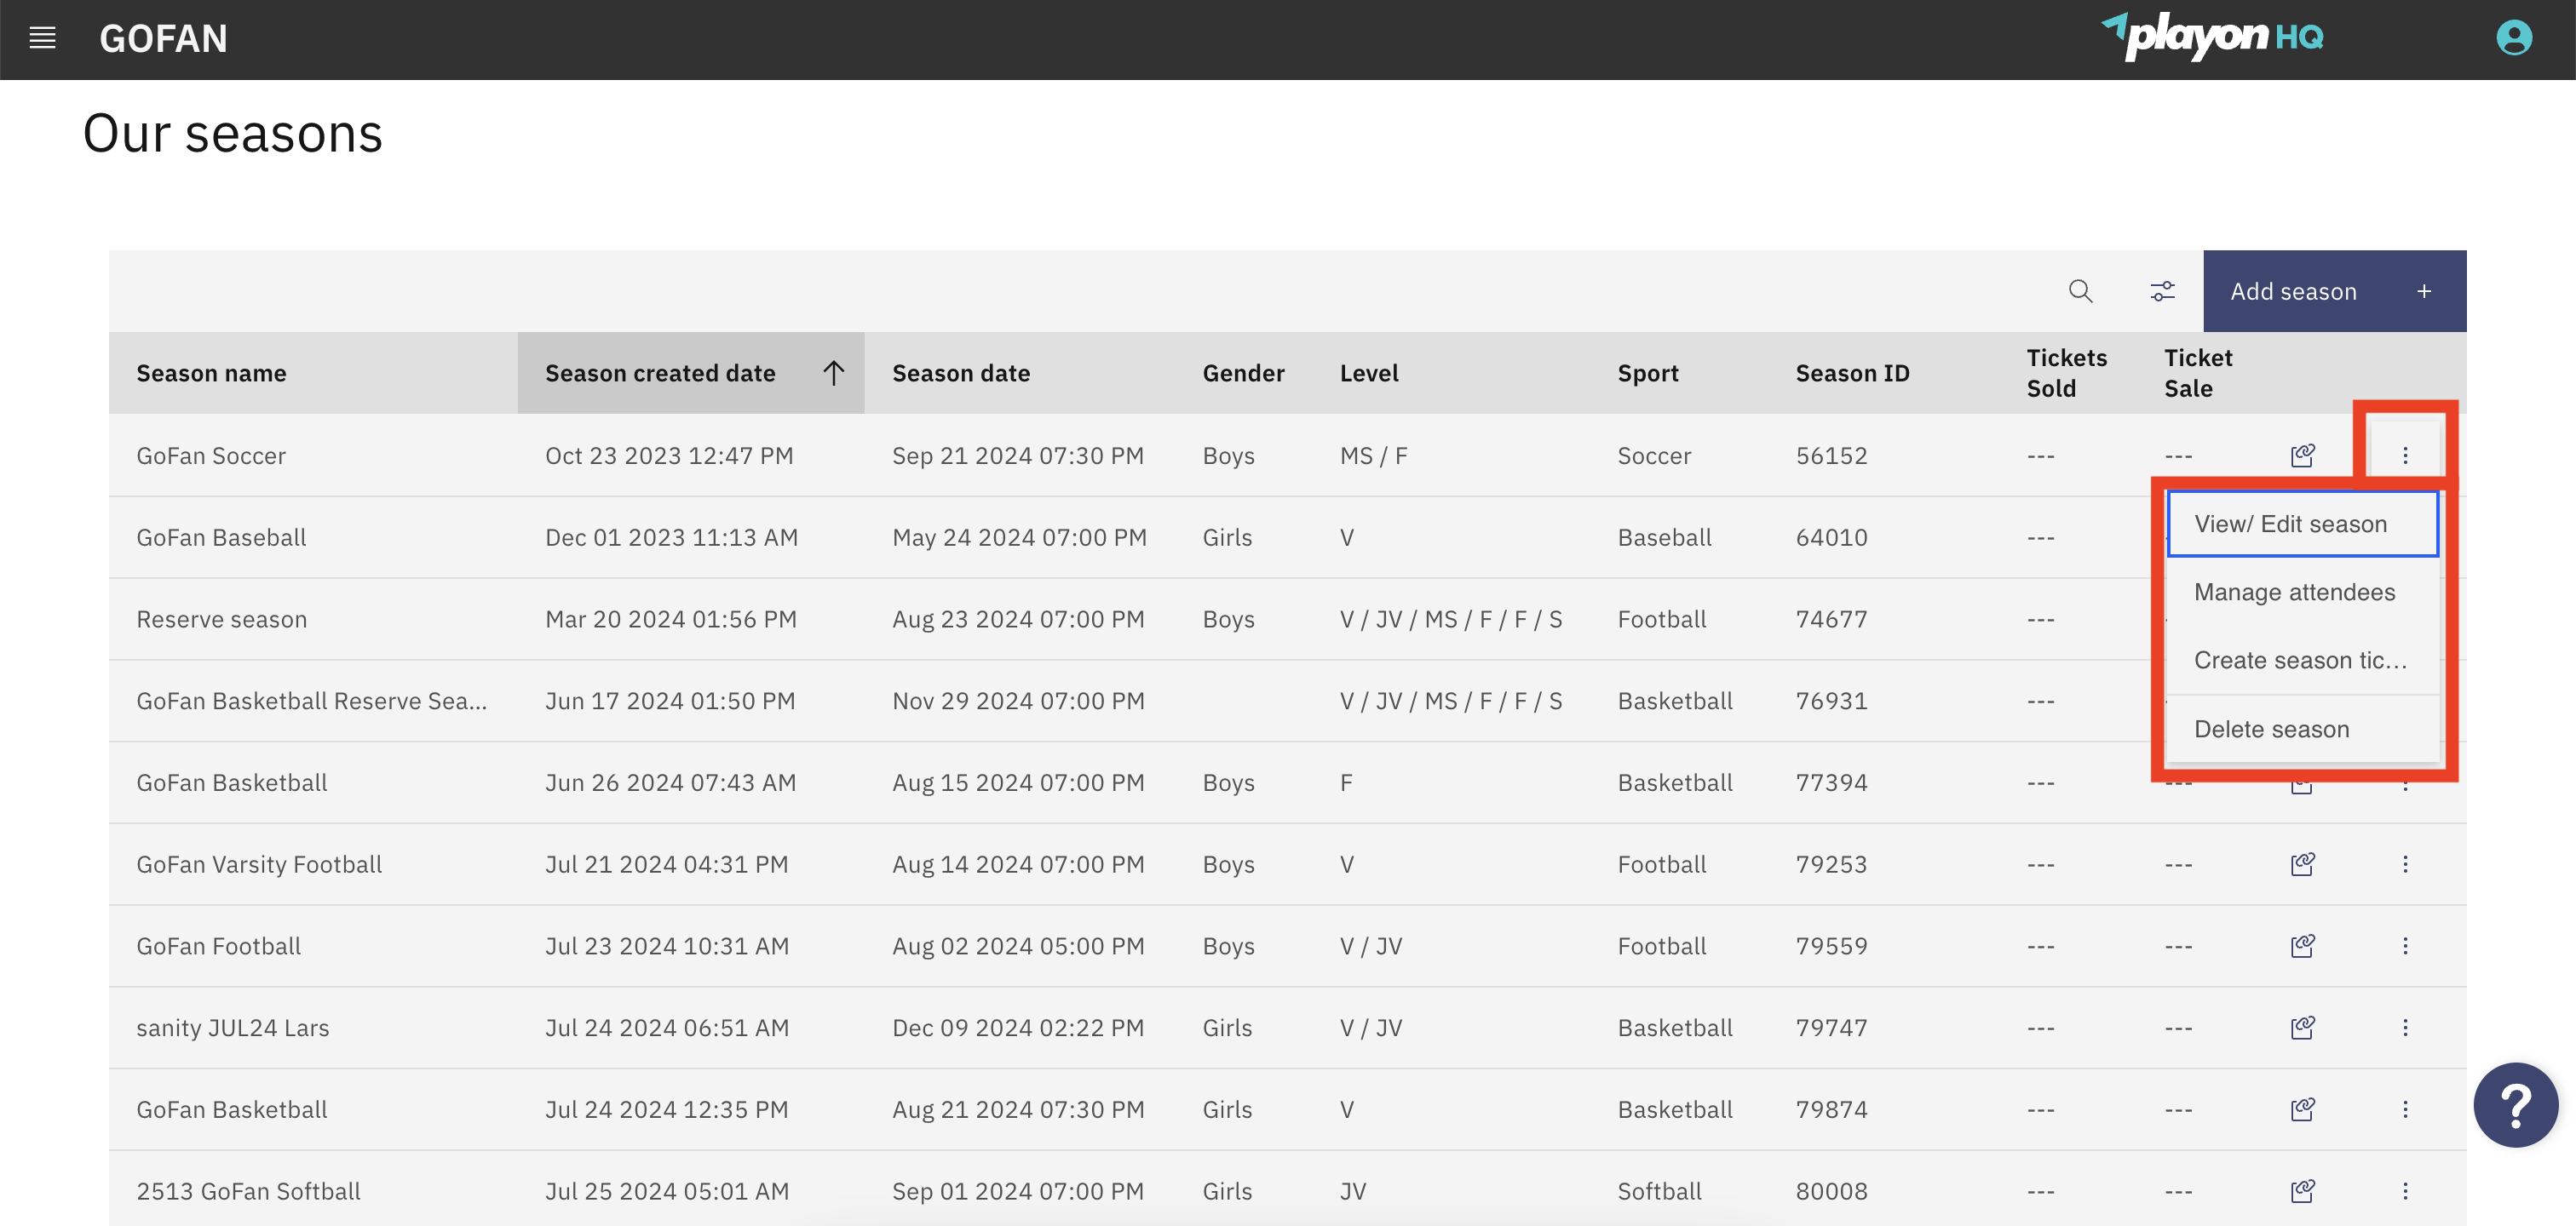Expand the three-dot menu for 2513 GoFan Softball

tap(2405, 1190)
